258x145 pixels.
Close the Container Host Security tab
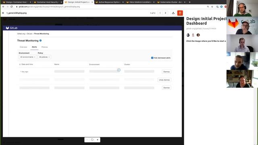[x=61, y=2]
